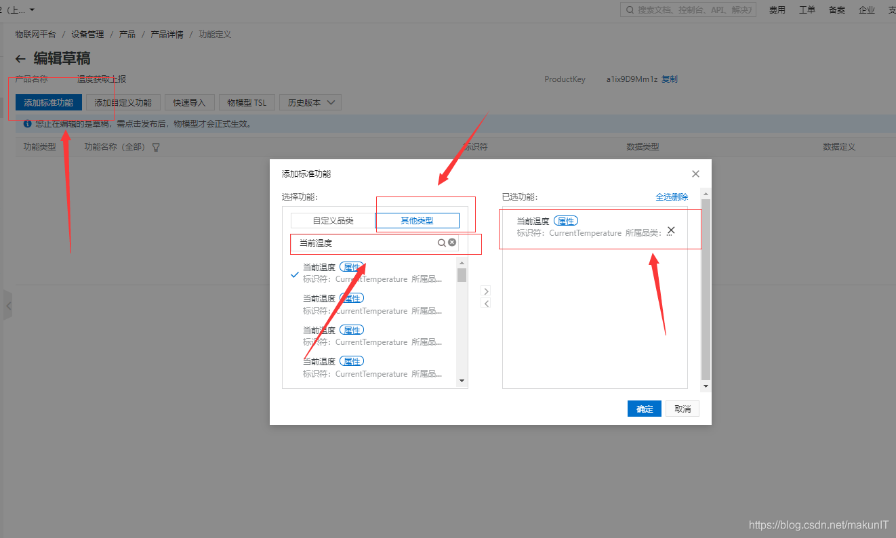Cancel the dialog with 取消
The image size is (896, 538).
(682, 409)
